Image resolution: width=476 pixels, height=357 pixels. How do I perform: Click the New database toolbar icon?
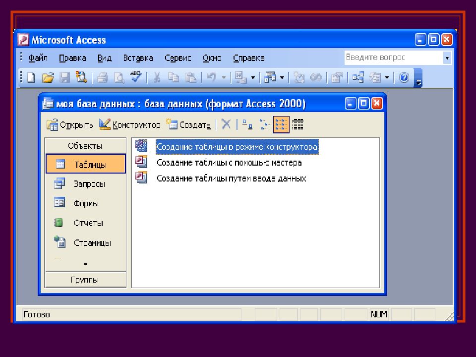pyautogui.click(x=31, y=77)
